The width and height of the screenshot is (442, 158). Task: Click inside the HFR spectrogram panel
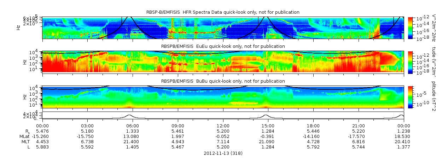point(223,28)
